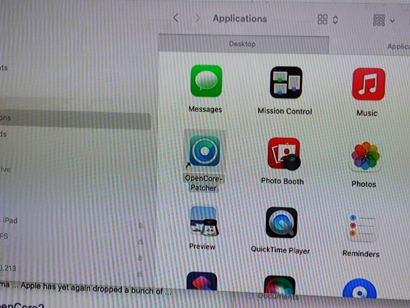
Task: Click the QuickTime Player label text
Action: pyautogui.click(x=280, y=250)
